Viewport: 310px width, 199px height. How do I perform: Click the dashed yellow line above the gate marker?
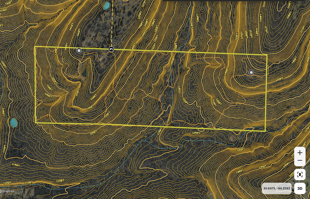[x=112, y=23]
